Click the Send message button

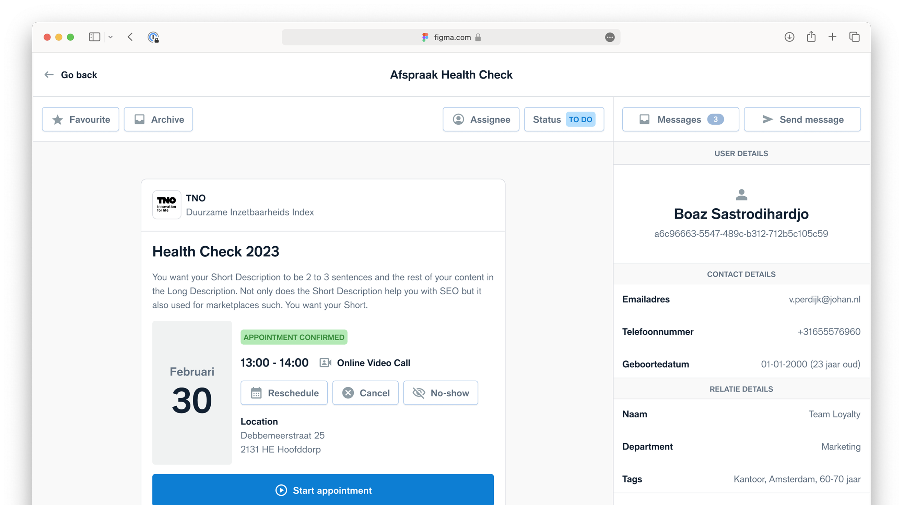pyautogui.click(x=802, y=119)
